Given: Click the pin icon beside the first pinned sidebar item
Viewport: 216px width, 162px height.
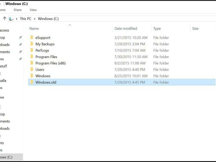Looking at the screenshot, I should [x=20, y=38].
